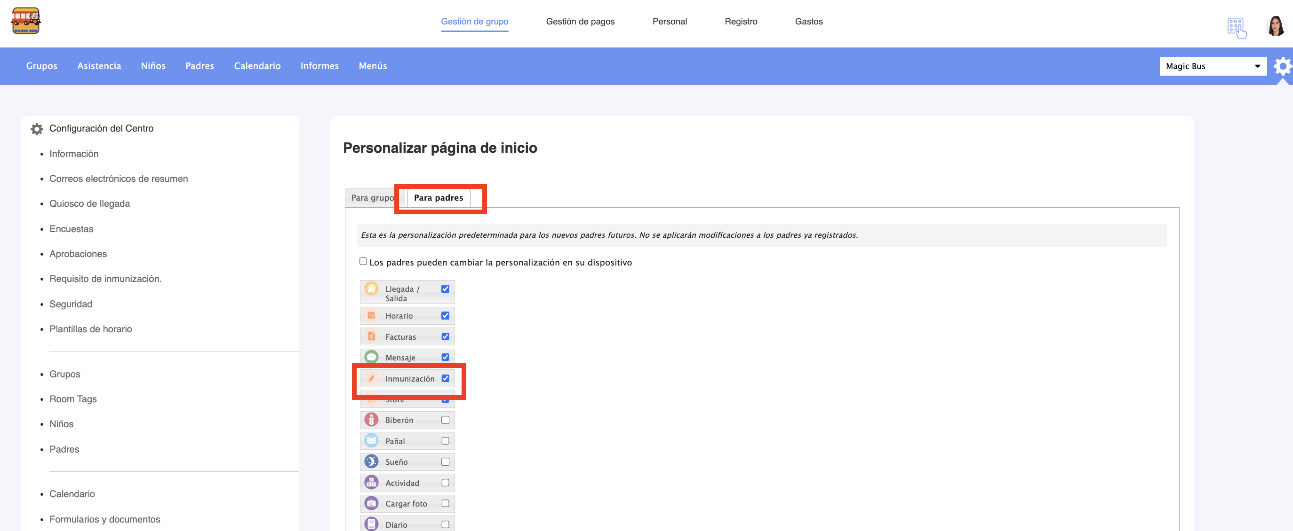Open the settings gear icon in blue bar
Screen dimensions: 1293x531
(1282, 66)
